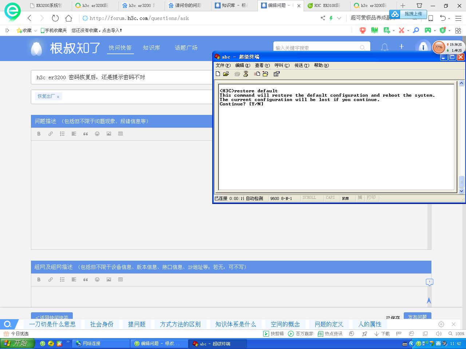Expand the dropdown next to the undo-close-tab icon
Viewport: 466px width, 349px height.
click(x=449, y=19)
